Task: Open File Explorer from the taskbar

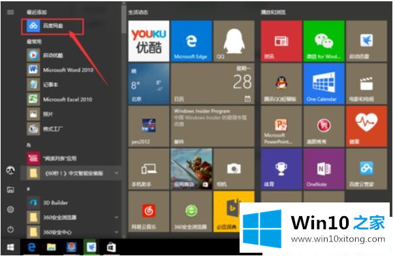Action: (x=52, y=248)
